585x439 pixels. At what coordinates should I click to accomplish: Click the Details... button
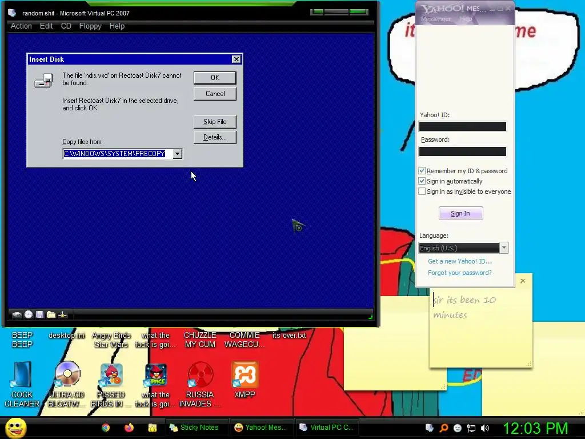tap(215, 137)
